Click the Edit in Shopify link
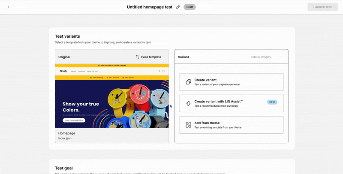This screenshot has width=343, height=174. pos(261,57)
